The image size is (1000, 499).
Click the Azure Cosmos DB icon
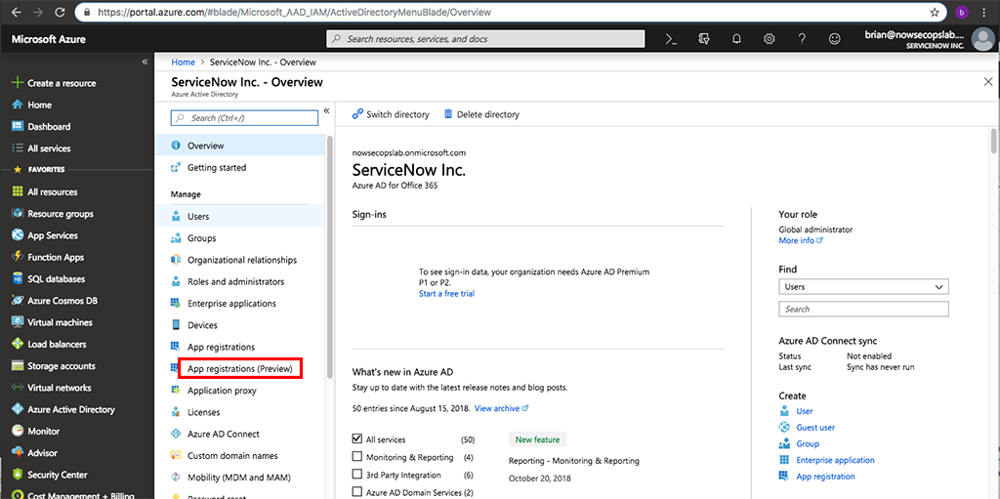click(x=18, y=301)
